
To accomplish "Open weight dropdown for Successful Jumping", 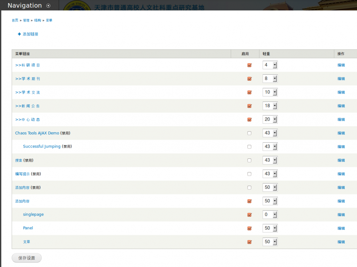I will click(x=270, y=146).
